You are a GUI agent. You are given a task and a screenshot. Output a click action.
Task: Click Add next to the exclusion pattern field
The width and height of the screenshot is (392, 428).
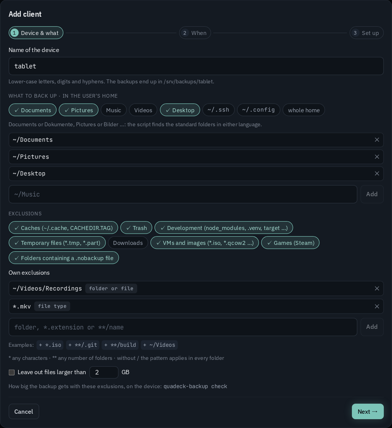(372, 327)
